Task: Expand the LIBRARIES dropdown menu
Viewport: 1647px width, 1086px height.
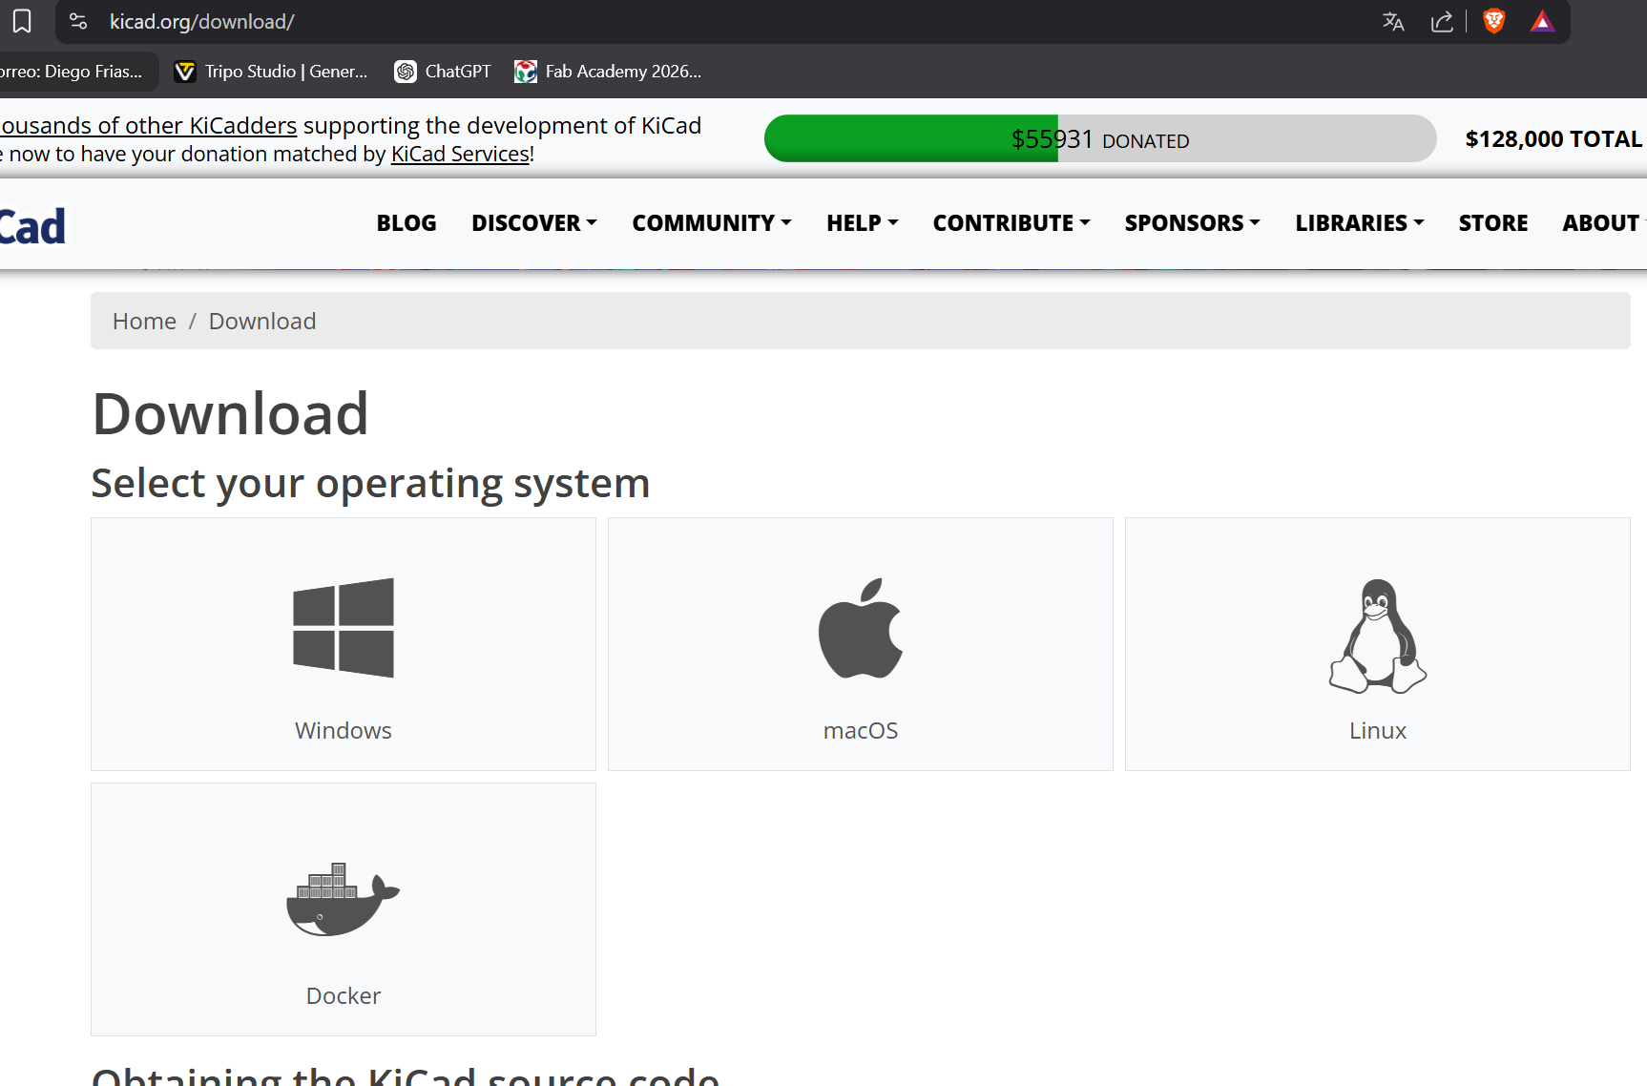Action: (x=1360, y=223)
